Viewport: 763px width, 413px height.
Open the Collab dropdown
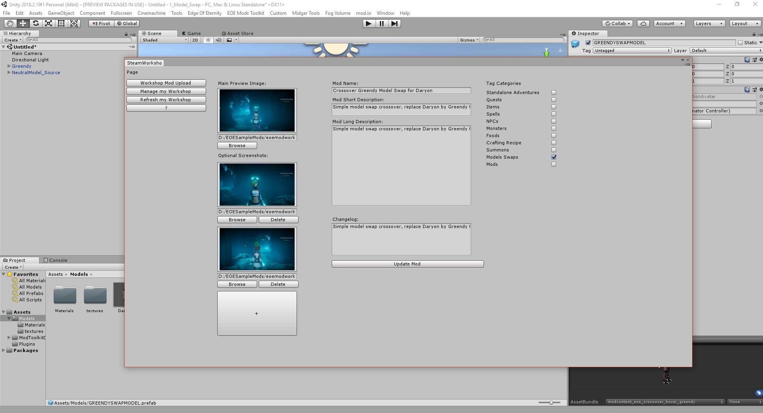[x=617, y=24]
